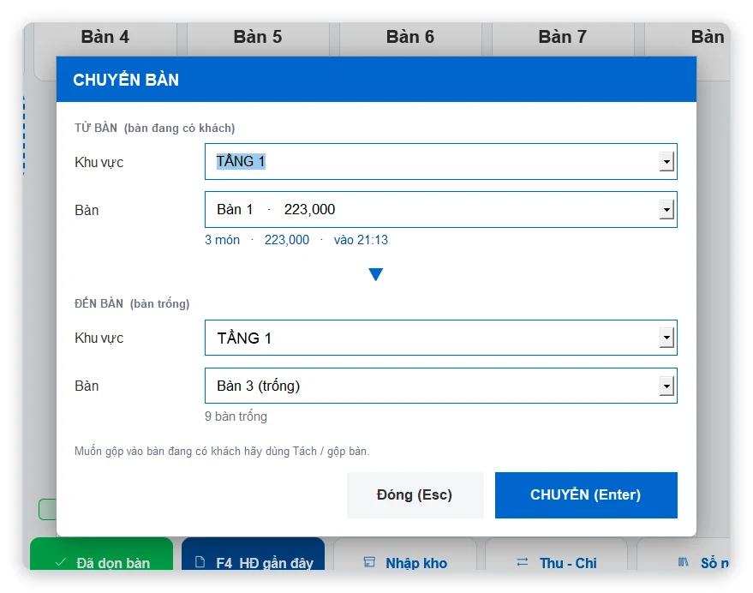Close the dialog with Đóng (Esc)
This screenshot has width=753, height=593.
coord(415,495)
